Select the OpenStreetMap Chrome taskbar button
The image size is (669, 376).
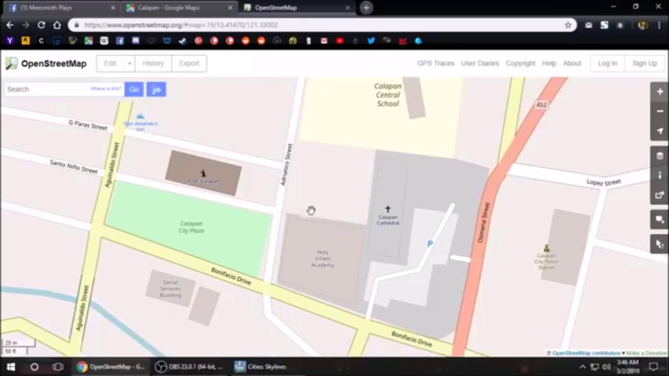pyautogui.click(x=111, y=367)
